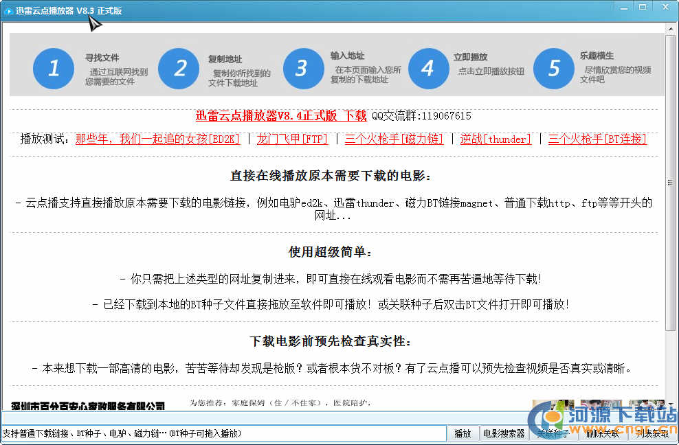Click the heading 使用超级简单
Image resolution: width=679 pixels, height=445 pixels.
click(x=331, y=252)
